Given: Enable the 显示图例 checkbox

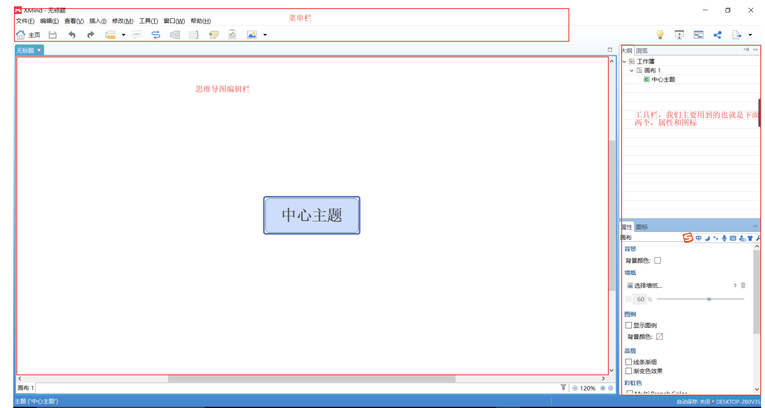Looking at the screenshot, I should (629, 325).
